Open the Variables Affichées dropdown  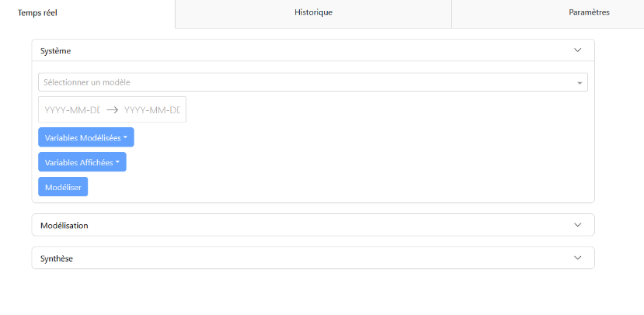click(82, 162)
